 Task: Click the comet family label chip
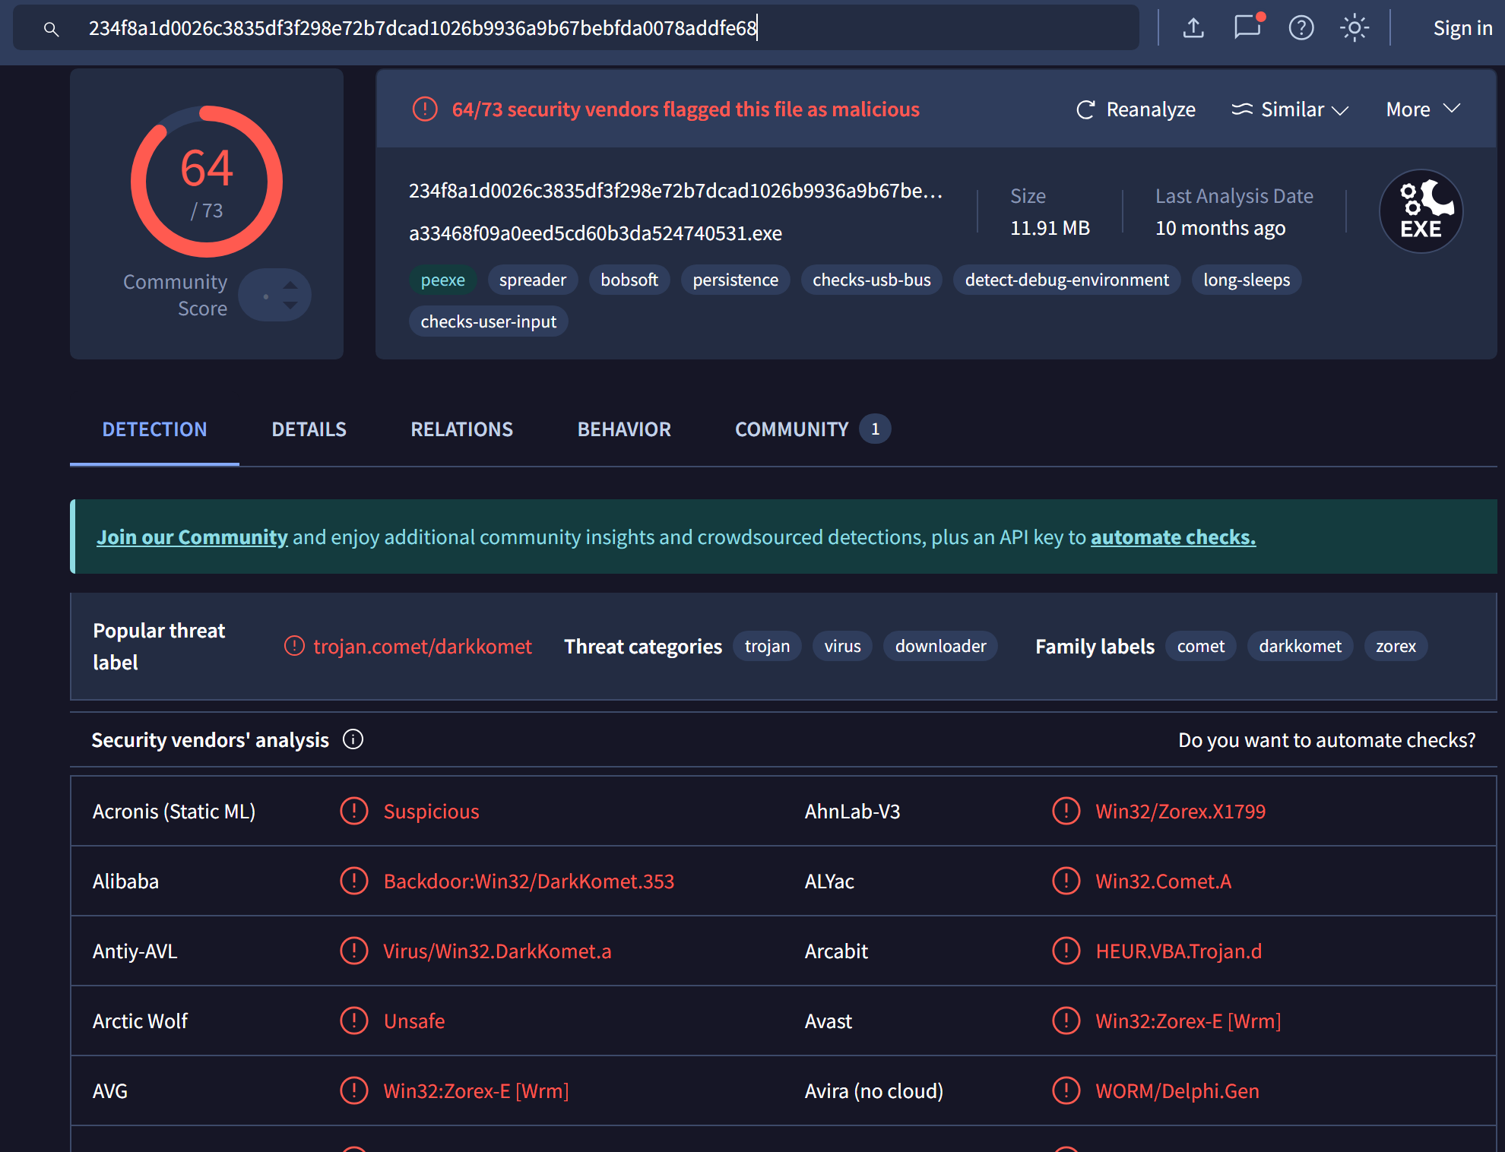tap(1201, 646)
